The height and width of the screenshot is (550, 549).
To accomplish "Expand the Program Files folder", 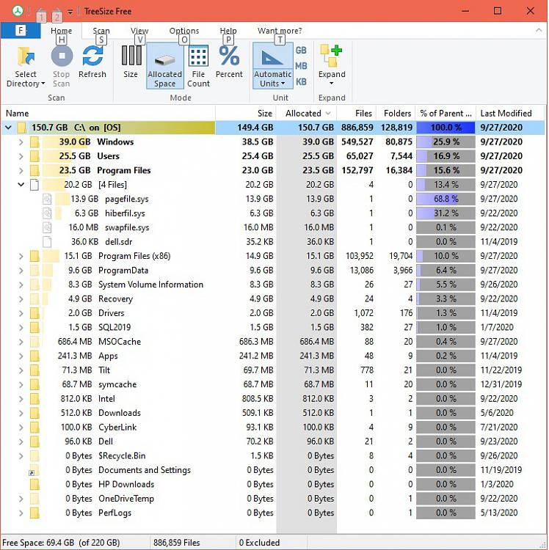I will [x=21, y=170].
